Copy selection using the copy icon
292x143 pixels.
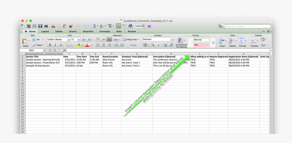59,26
